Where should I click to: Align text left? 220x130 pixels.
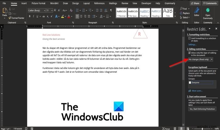(77, 16)
